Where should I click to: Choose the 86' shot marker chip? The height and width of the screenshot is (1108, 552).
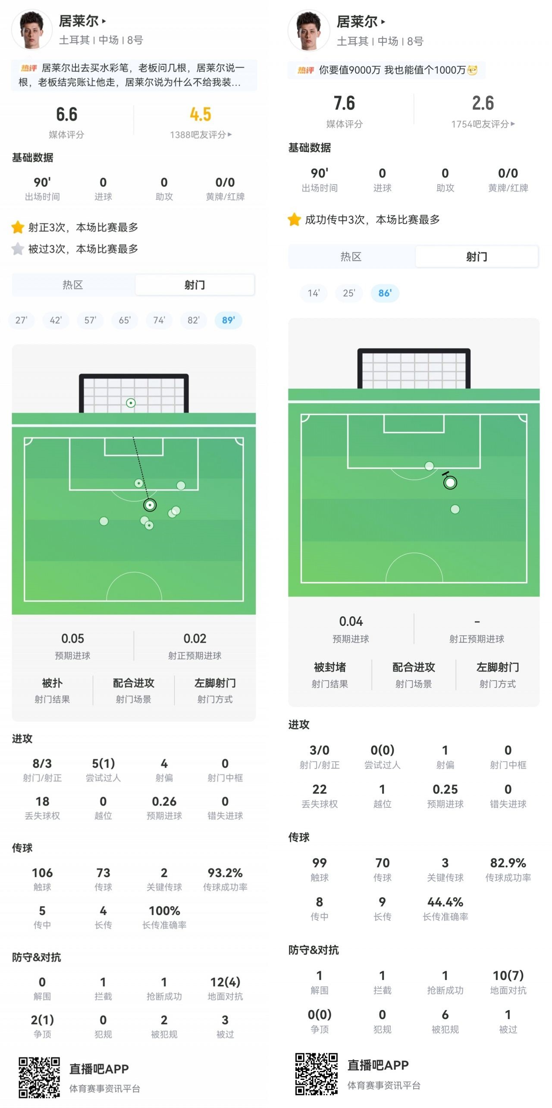pyautogui.click(x=385, y=293)
